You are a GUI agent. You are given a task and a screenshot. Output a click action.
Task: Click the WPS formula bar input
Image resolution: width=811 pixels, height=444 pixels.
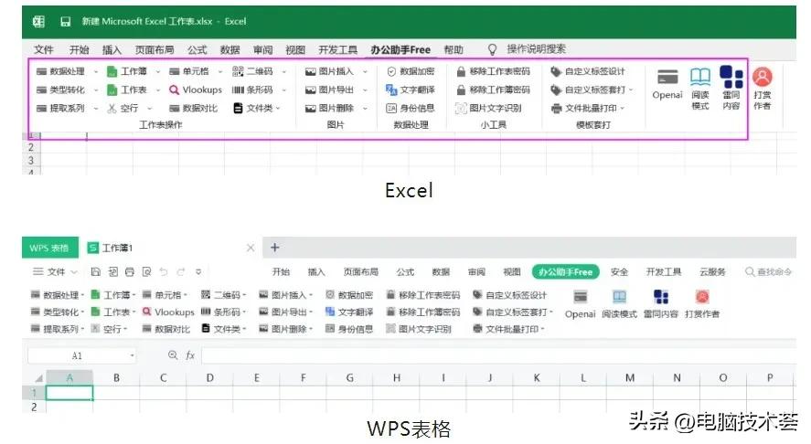tap(498, 355)
